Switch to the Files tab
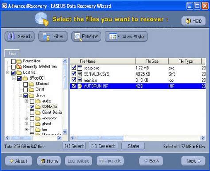 pyautogui.click(x=12, y=53)
